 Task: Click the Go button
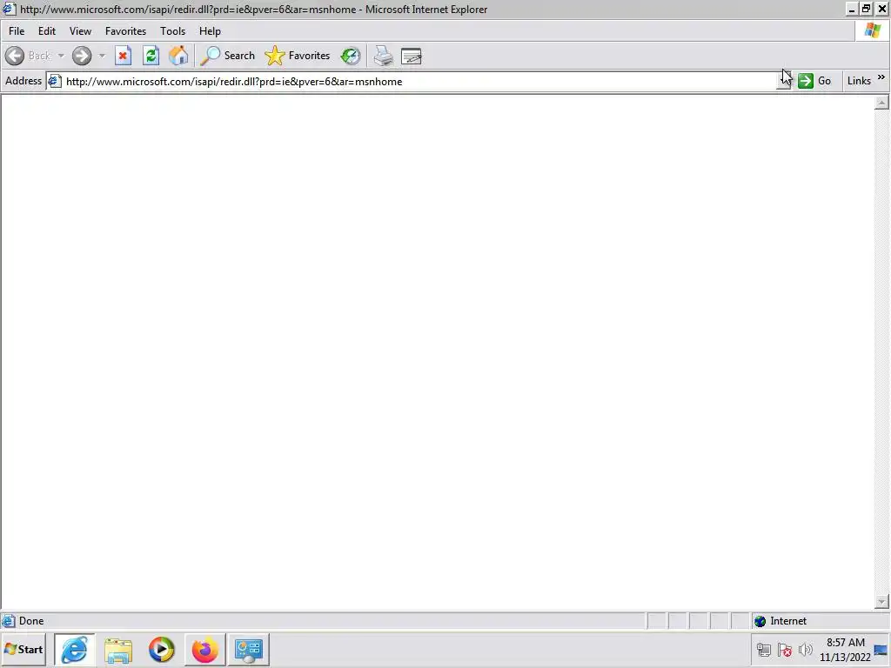pos(814,81)
